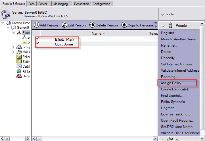Viewport: 205px width, 141px height.
Task: Click the Add Person icon
Action: (37, 25)
